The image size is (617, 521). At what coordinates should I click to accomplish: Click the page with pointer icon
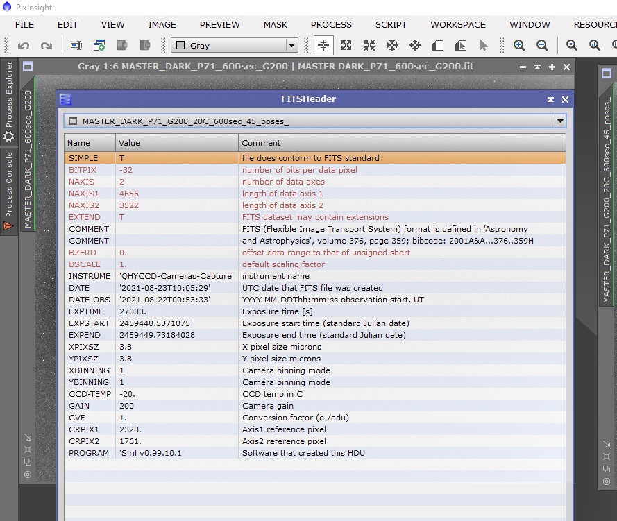pos(460,45)
